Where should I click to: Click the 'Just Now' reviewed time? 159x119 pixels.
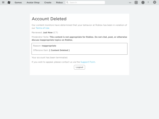48,33
